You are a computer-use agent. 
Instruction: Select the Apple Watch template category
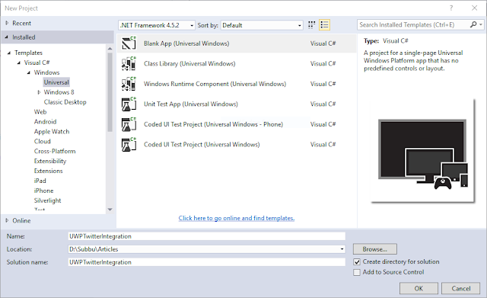tap(52, 132)
